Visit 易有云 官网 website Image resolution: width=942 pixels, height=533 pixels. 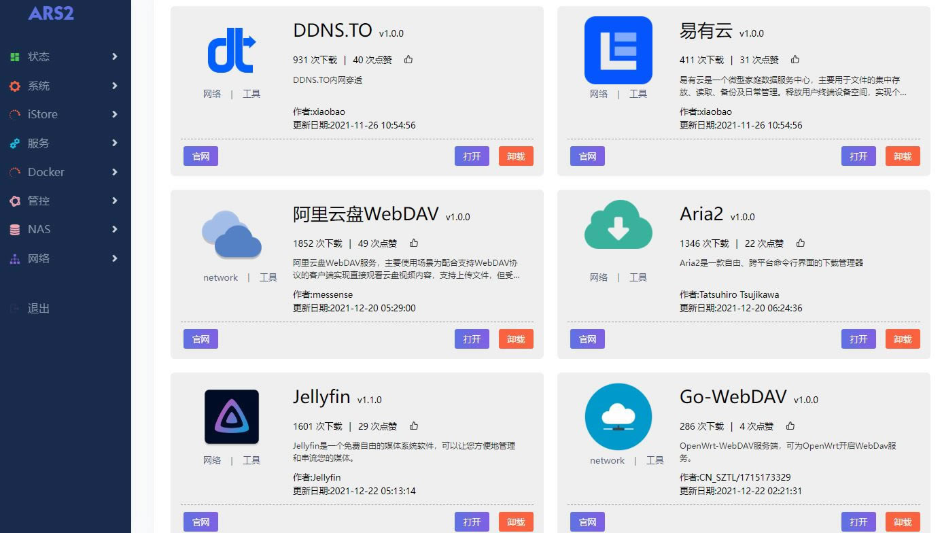[587, 156]
